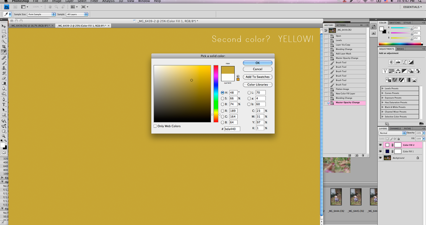Click Vibrance adjustment icon
Image resolution: width=426 pixels, height=225 pixels.
point(385,71)
